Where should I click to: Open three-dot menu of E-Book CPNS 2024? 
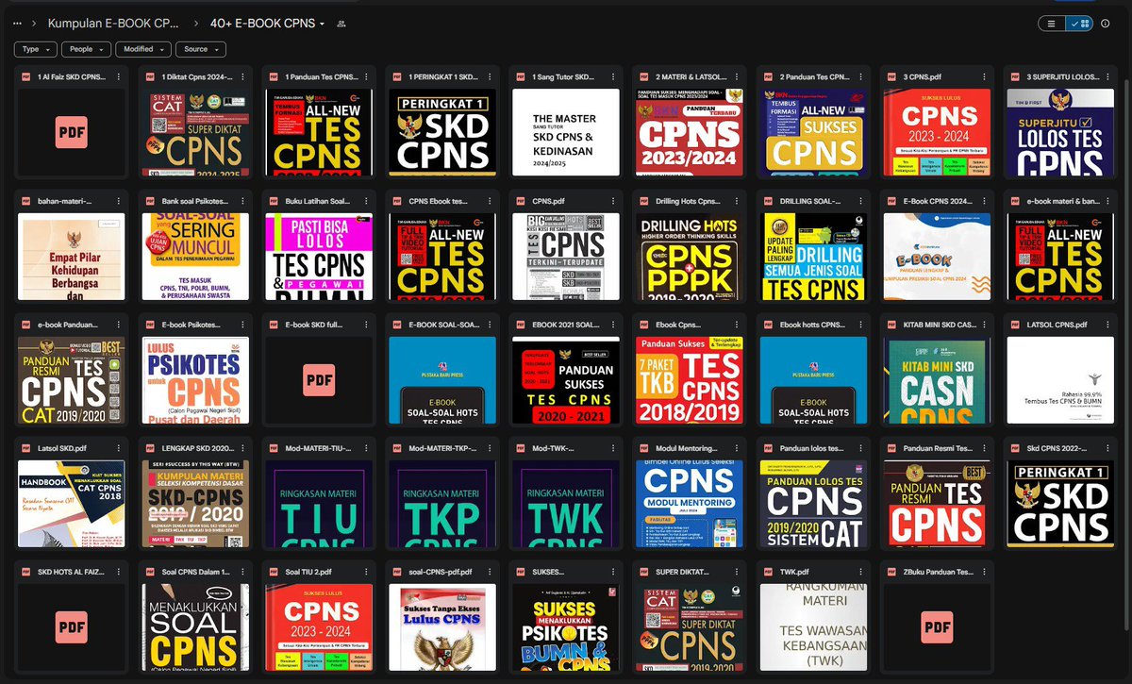click(x=983, y=201)
